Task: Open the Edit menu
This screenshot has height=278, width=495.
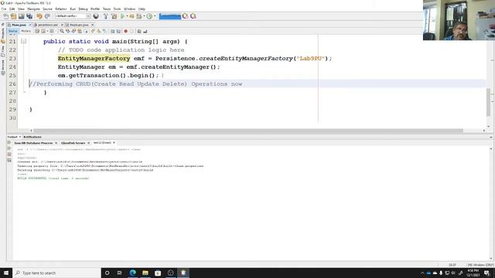Action: [12, 8]
